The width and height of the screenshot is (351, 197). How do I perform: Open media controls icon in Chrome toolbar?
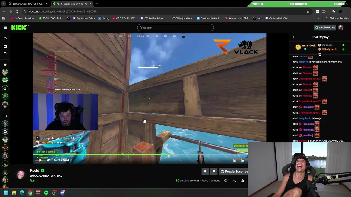[x=334, y=11]
